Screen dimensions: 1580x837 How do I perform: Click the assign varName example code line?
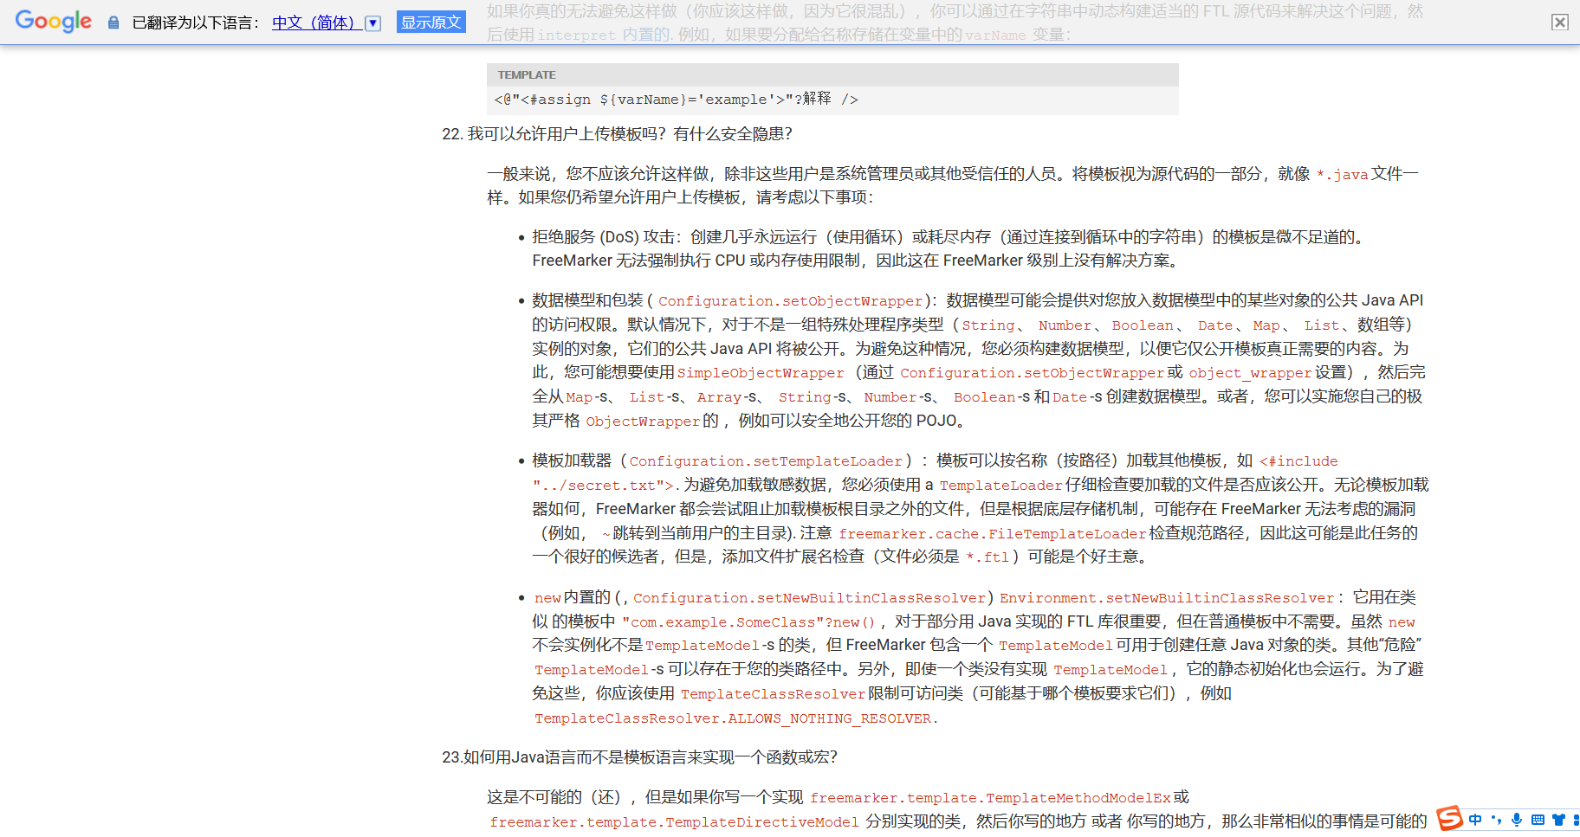pyautogui.click(x=676, y=100)
